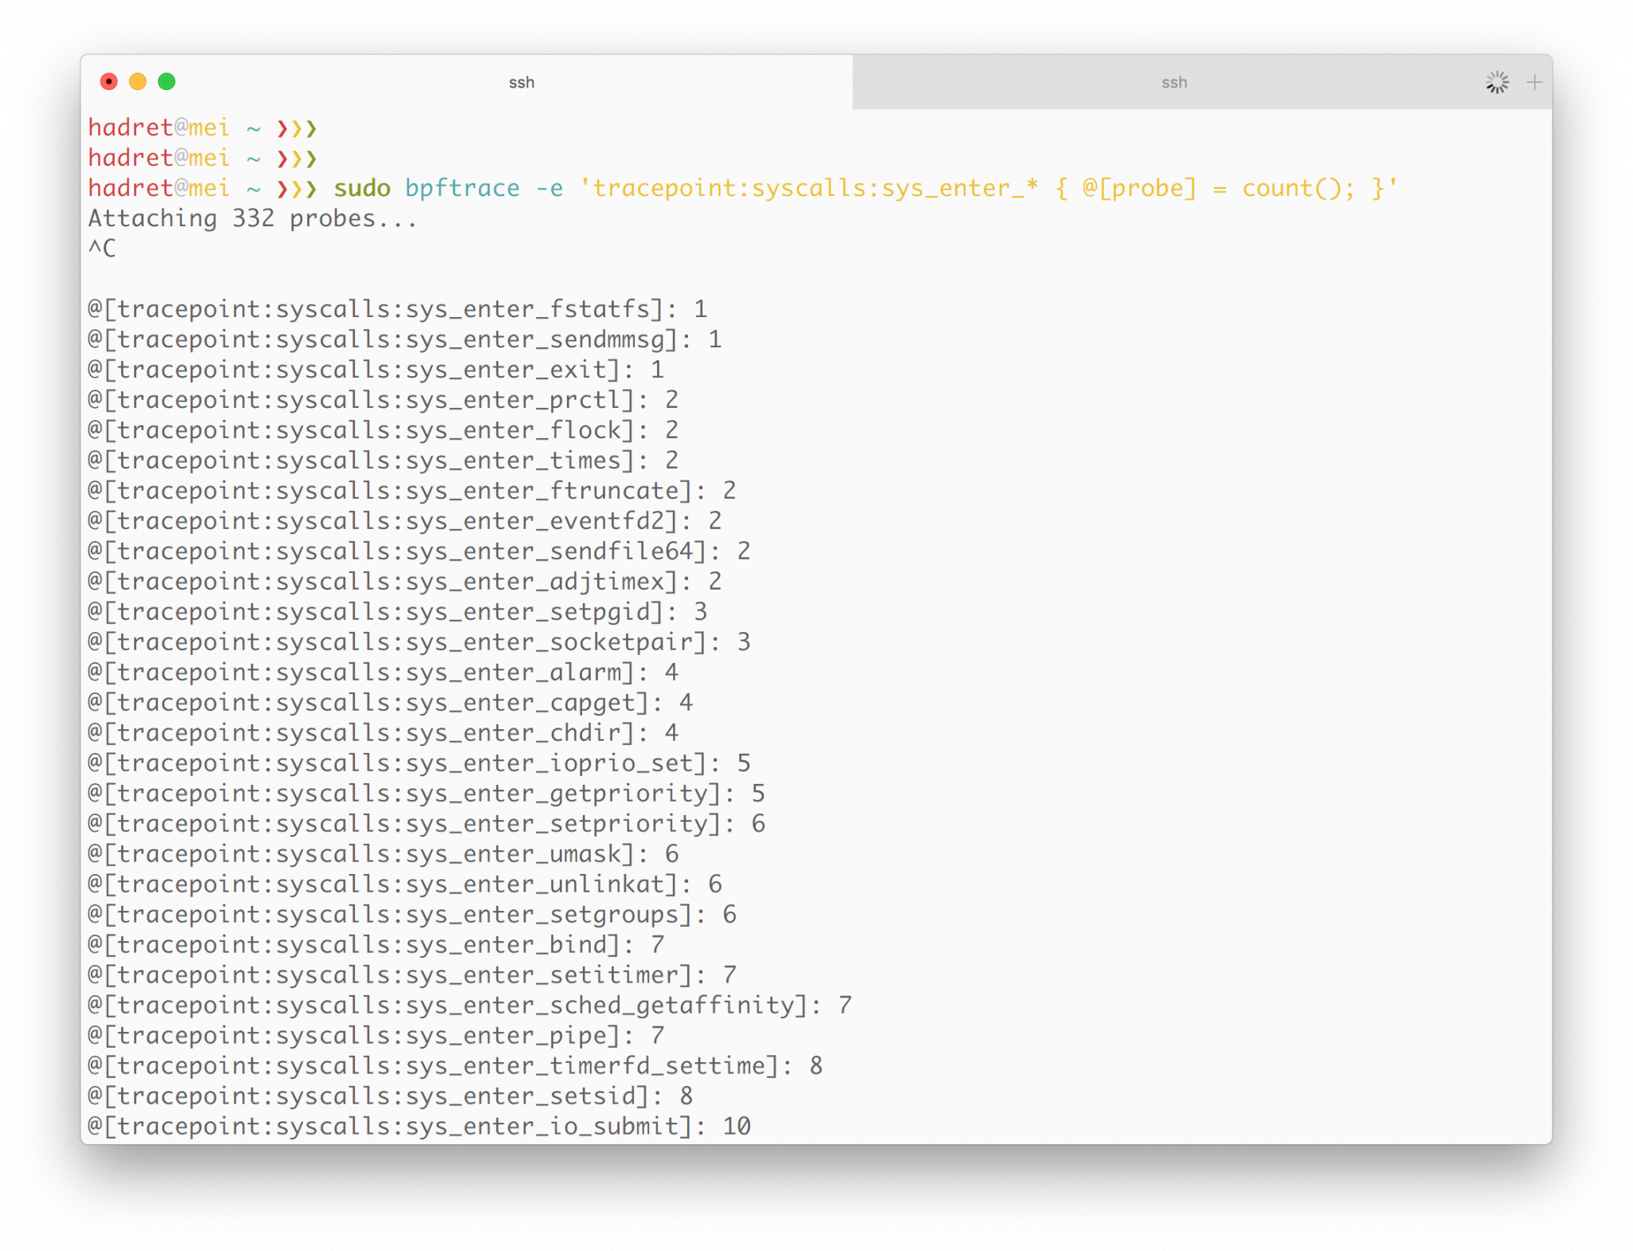Click the ^C interrupt line
1633x1251 pixels.
point(102,249)
